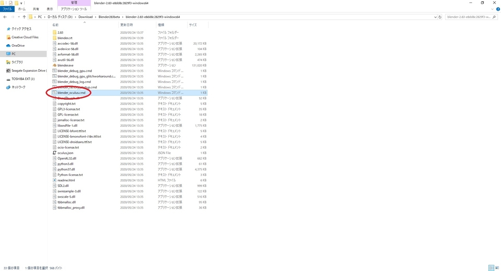Screen dimensions: 501x271
Task: Open Libraries (ライブラリ) in sidebar
Action: pyautogui.click(x=15, y=62)
